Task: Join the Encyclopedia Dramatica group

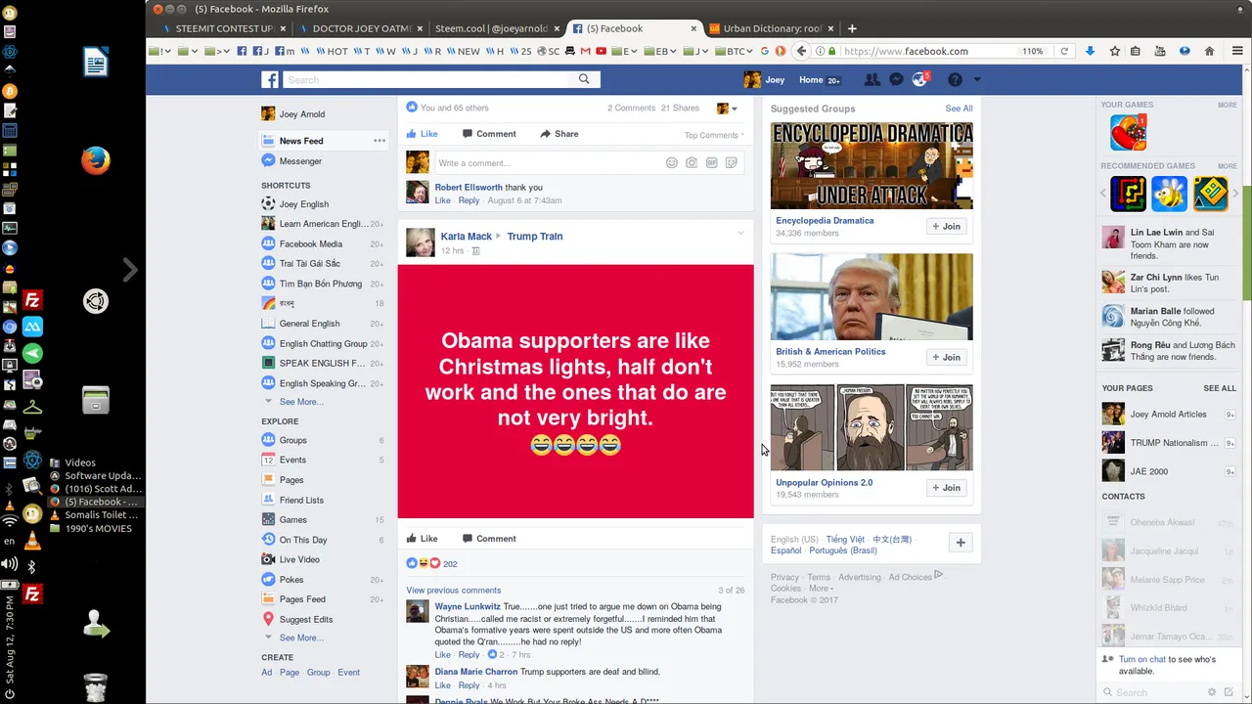Action: (947, 227)
